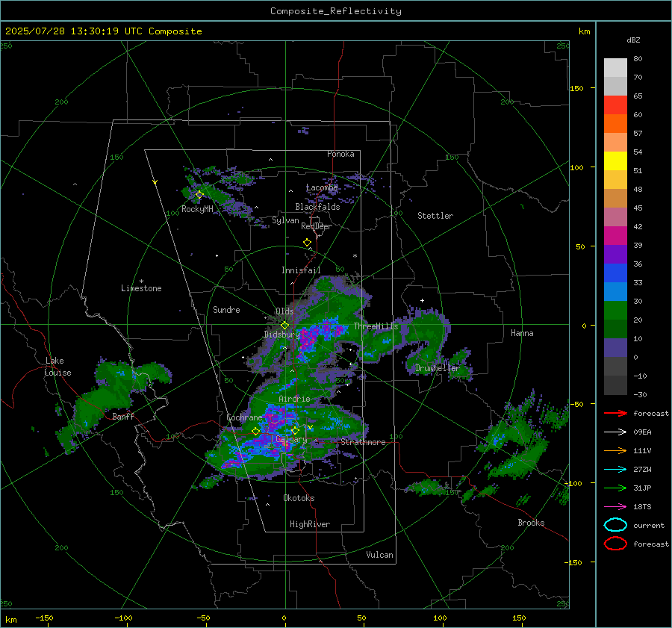Pick the pink 42–45 dBZ color band
The height and width of the screenshot is (628, 672).
click(x=615, y=217)
